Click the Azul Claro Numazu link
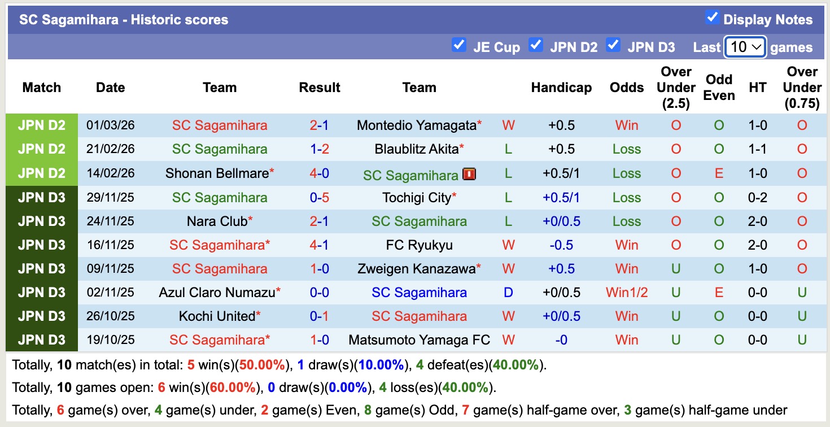This screenshot has height=427, width=830. (217, 293)
